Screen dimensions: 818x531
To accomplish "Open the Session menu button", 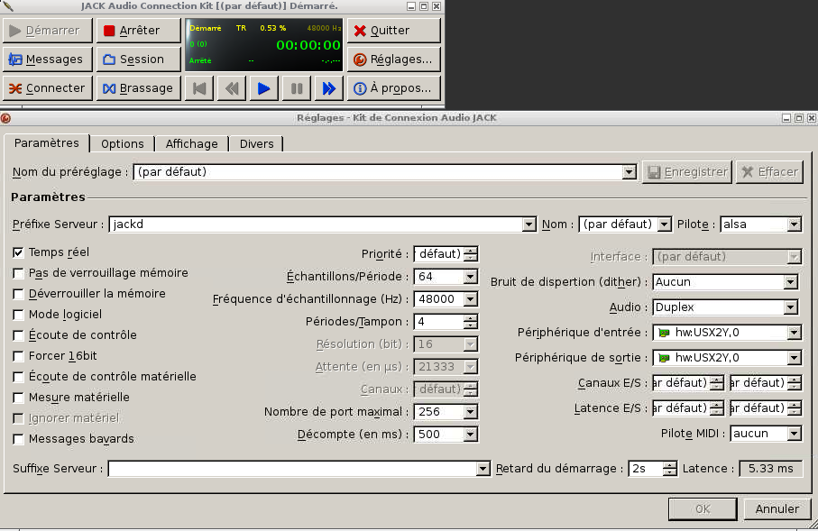I will [x=138, y=60].
